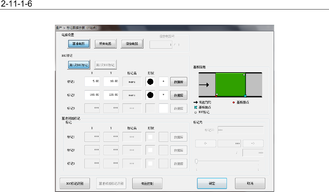Select the 第1次BOC标记 option
The height and width of the screenshot is (192, 329).
78,65
